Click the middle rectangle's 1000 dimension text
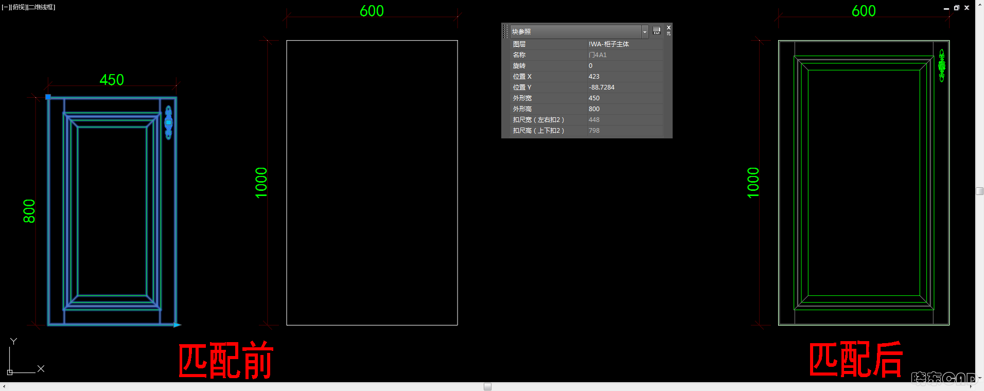Image resolution: width=984 pixels, height=391 pixels. (261, 183)
